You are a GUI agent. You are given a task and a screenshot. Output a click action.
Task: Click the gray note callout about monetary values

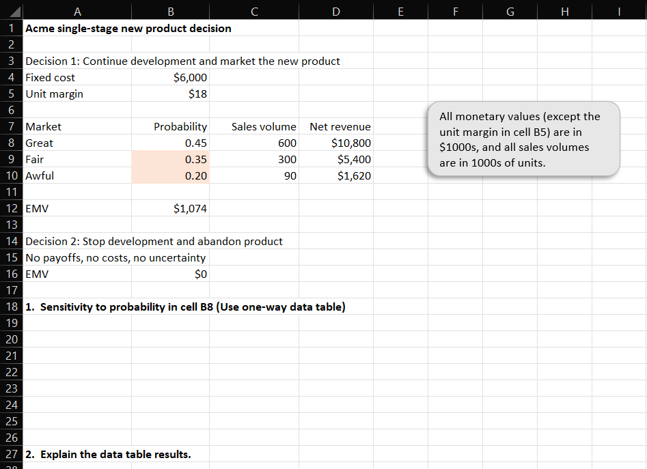click(x=523, y=139)
